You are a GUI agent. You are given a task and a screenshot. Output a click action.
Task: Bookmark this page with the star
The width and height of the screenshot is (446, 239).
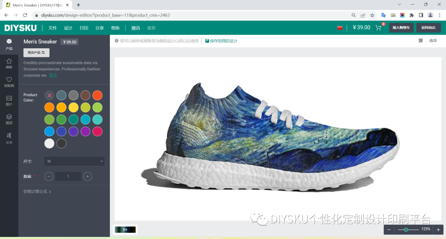pyautogui.click(x=372, y=15)
